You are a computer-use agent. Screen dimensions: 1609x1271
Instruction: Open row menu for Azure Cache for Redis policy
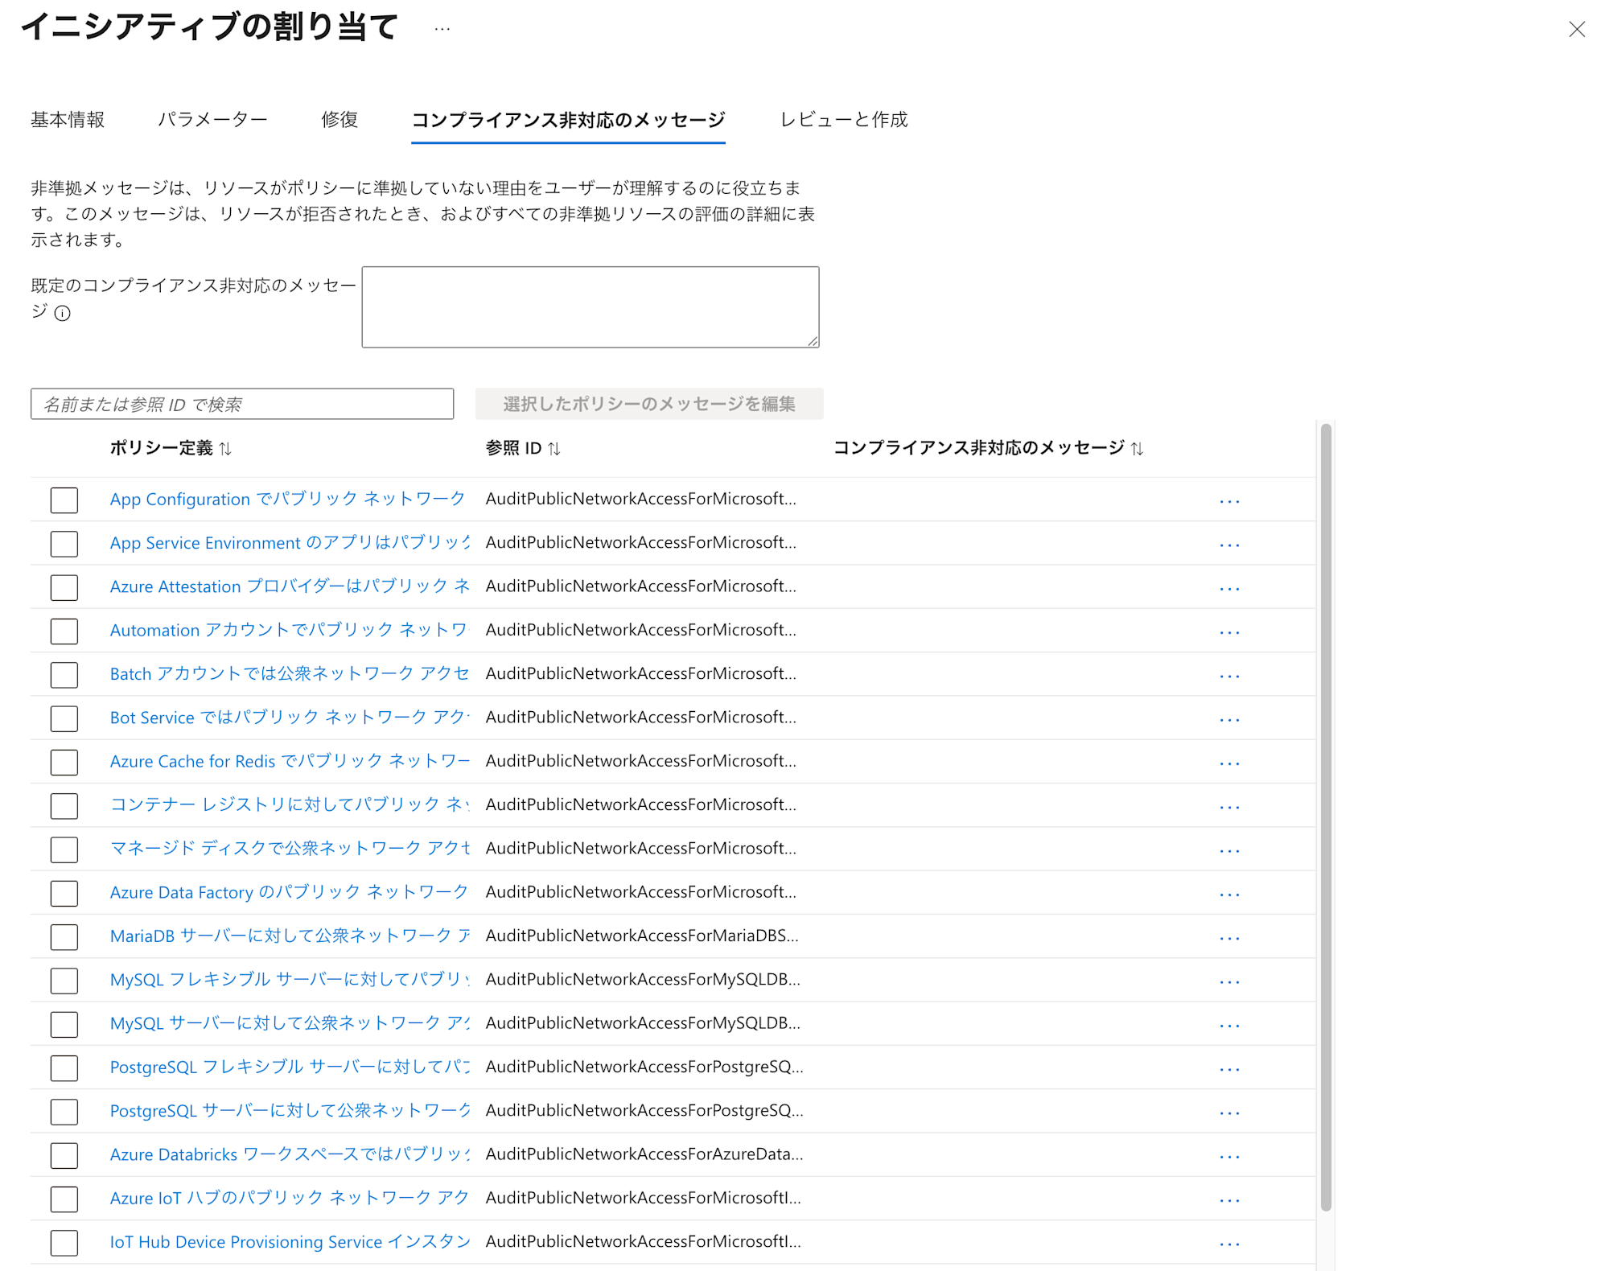[x=1229, y=763]
